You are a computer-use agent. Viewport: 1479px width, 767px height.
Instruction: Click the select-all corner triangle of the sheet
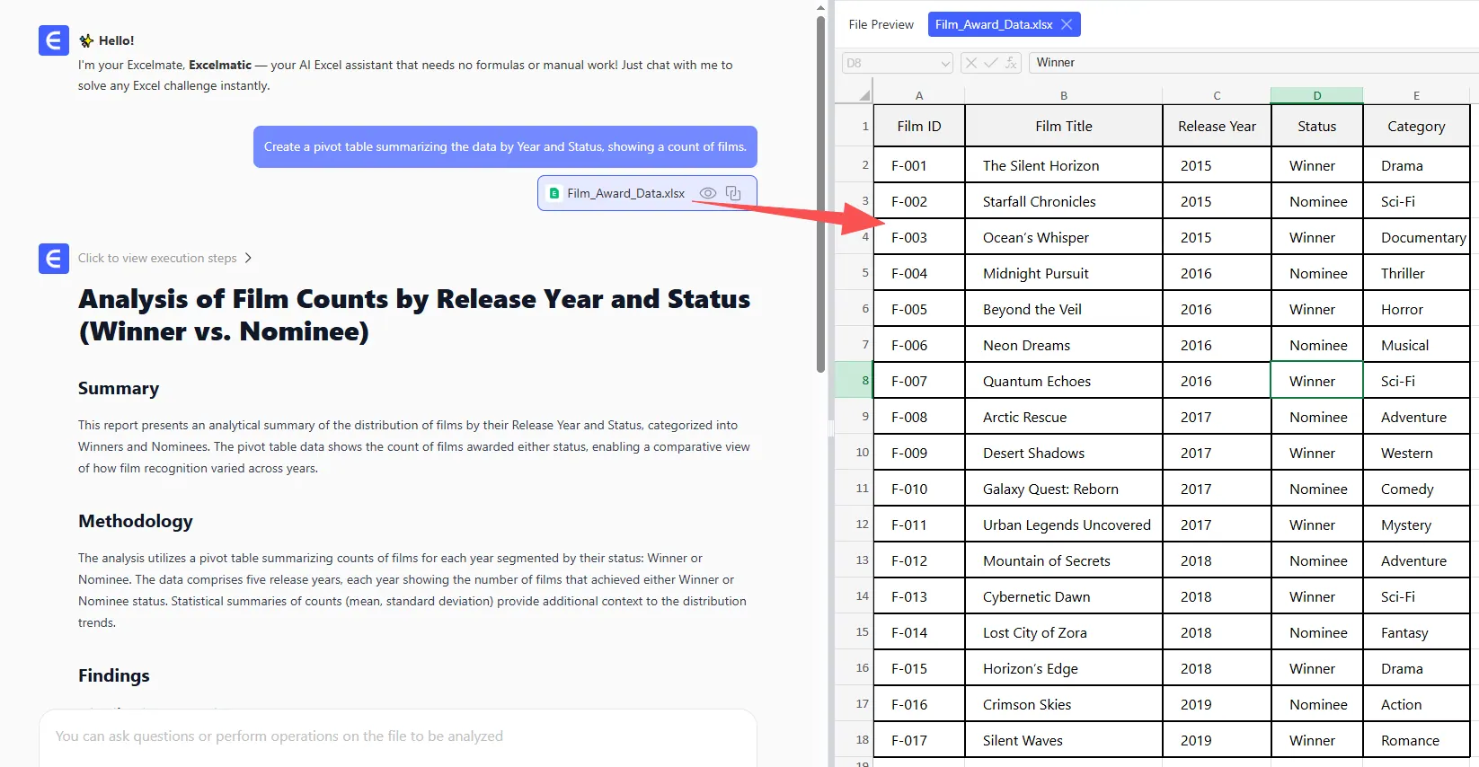(x=863, y=95)
